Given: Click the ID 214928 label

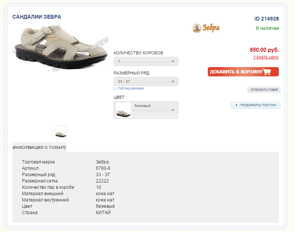Looking at the screenshot, I should click(266, 19).
